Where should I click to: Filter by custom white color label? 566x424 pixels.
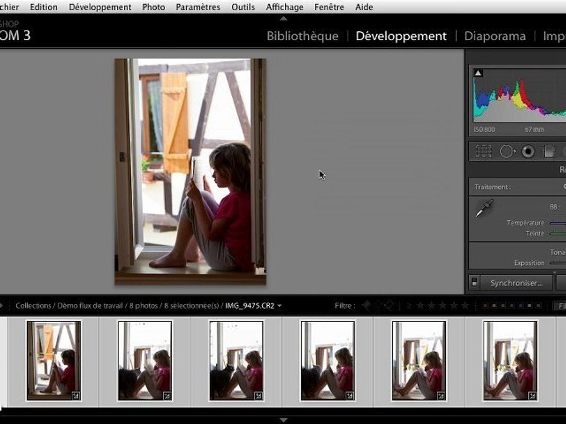(x=529, y=306)
